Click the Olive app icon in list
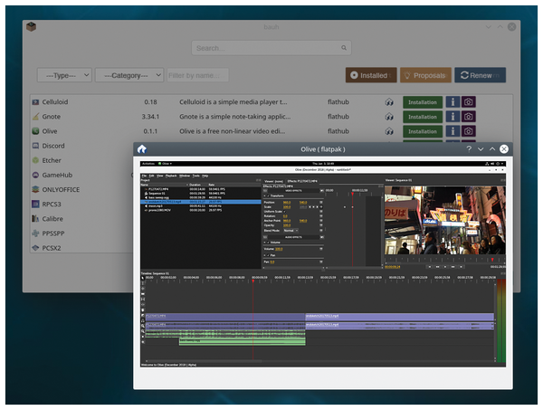This screenshot has width=543, height=410. [35, 131]
